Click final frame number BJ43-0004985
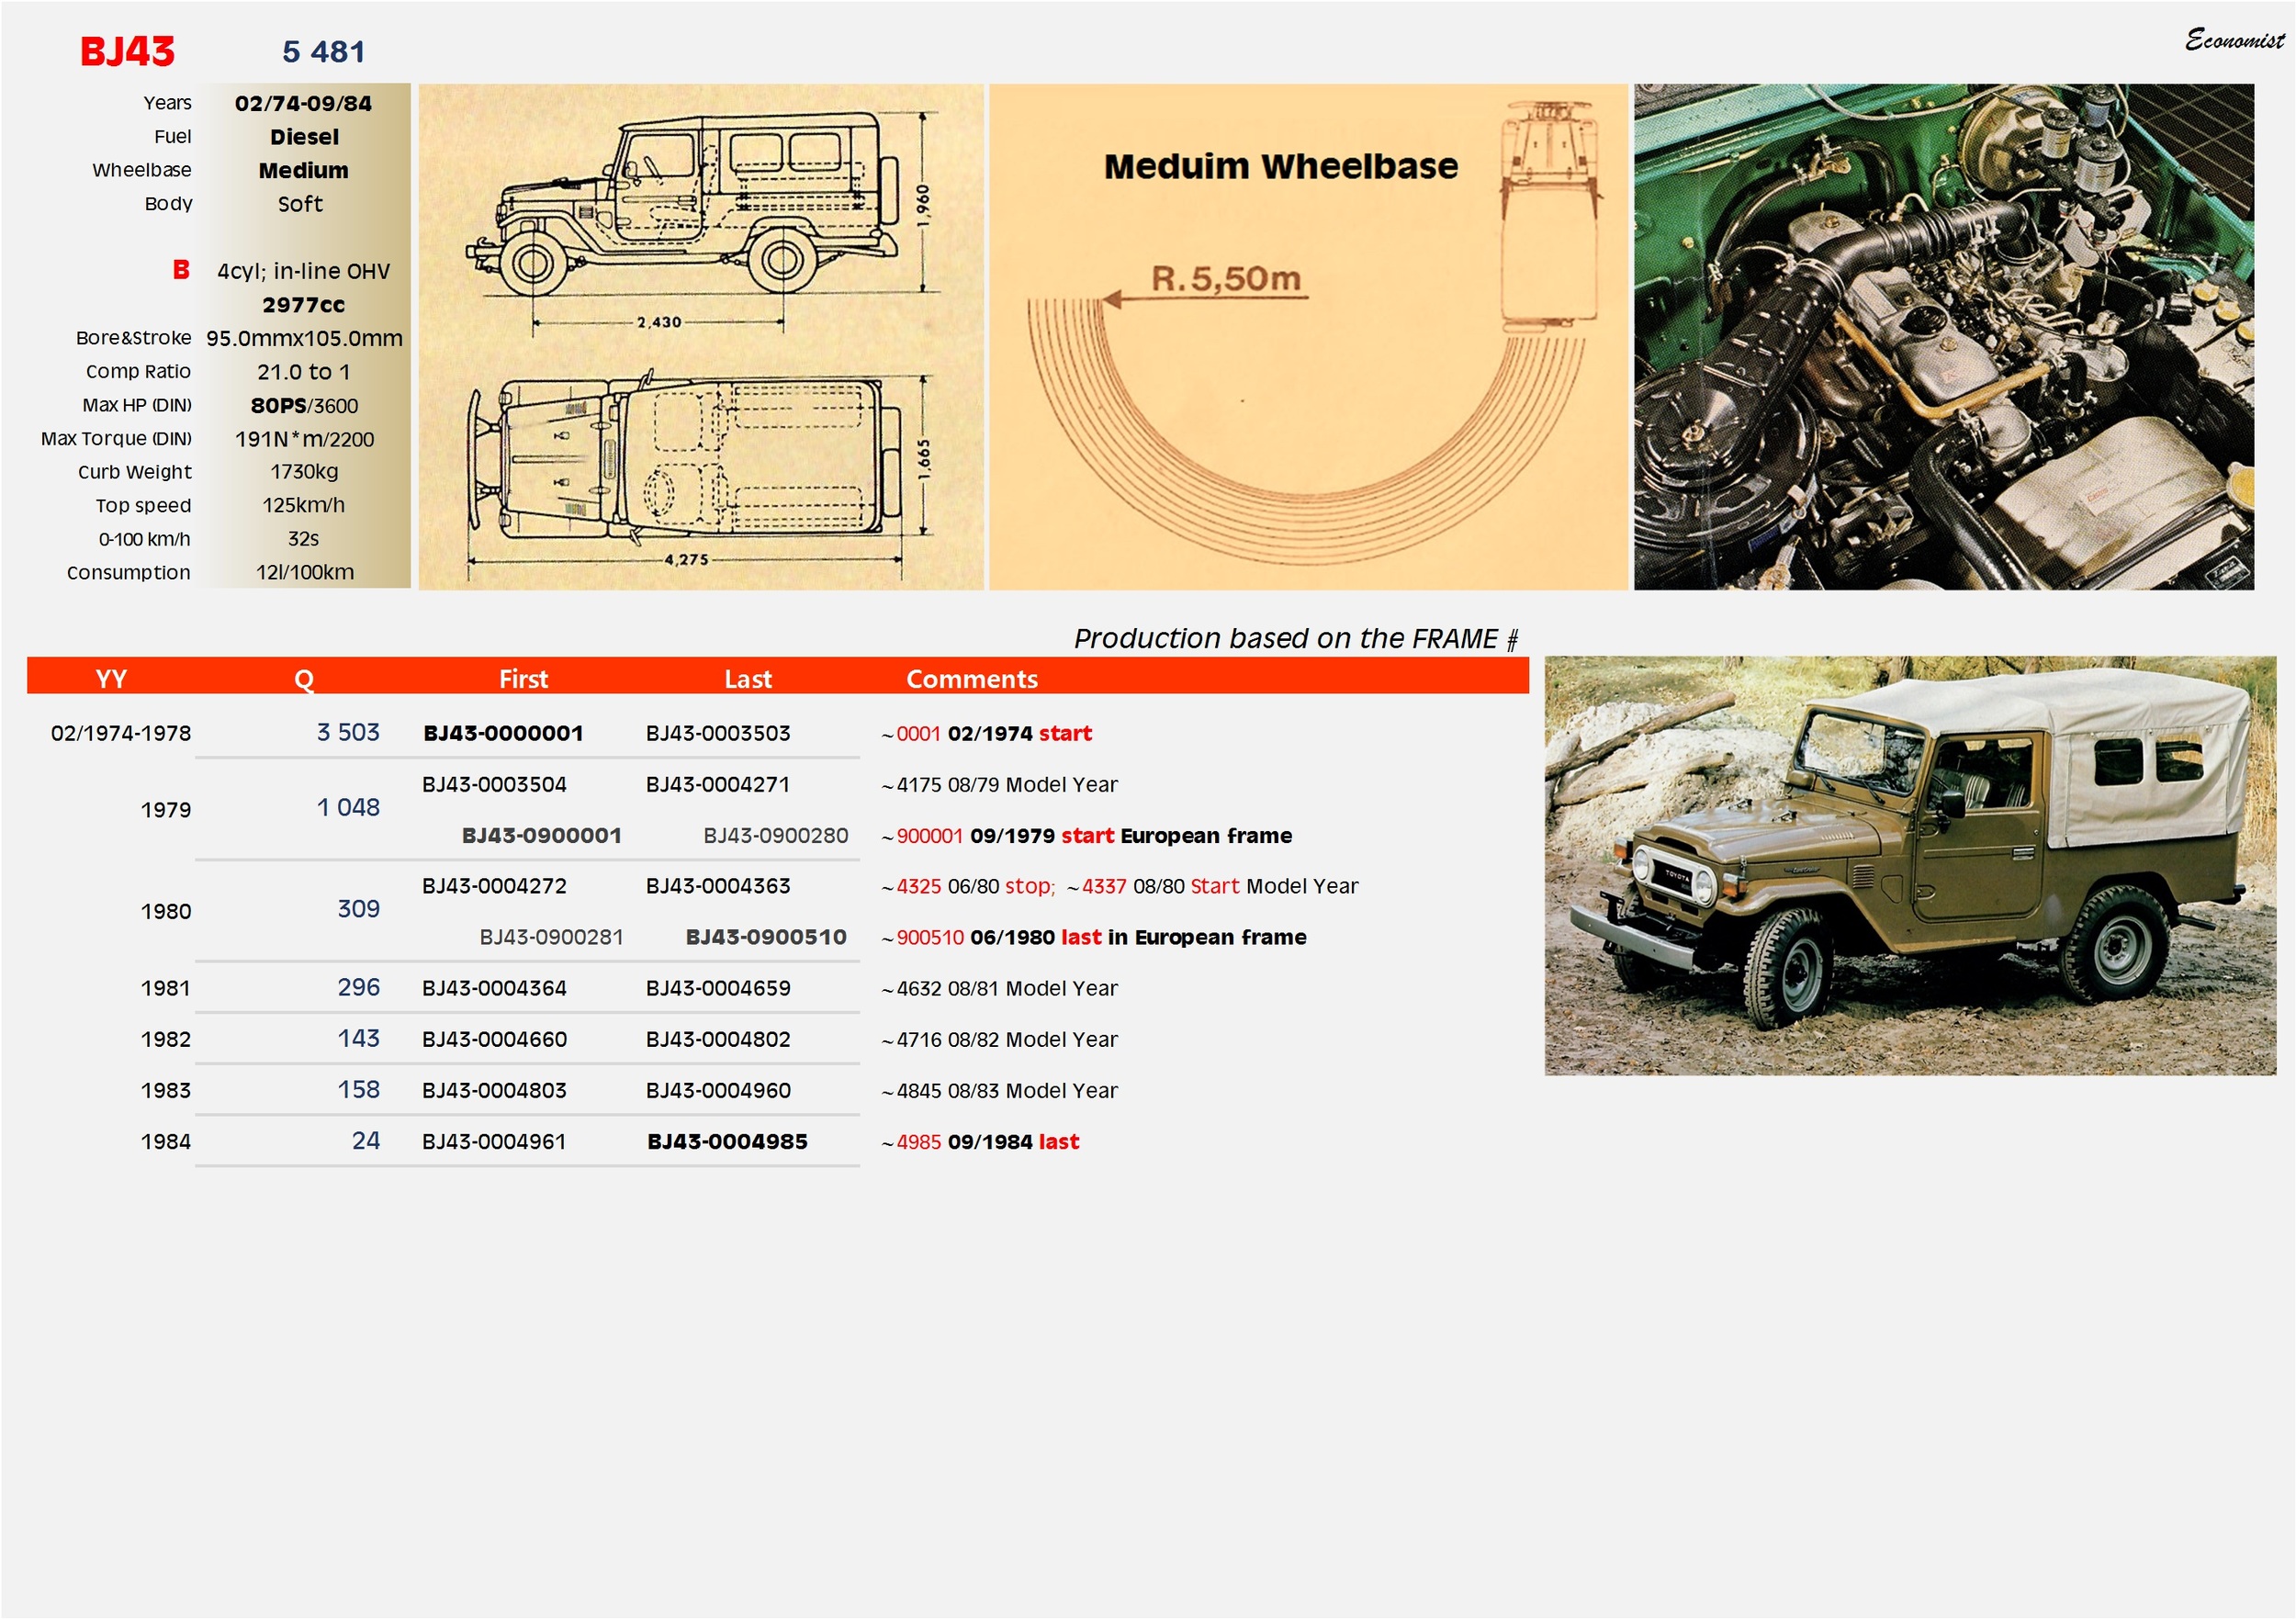The width and height of the screenshot is (2296, 1619). pos(727,1142)
